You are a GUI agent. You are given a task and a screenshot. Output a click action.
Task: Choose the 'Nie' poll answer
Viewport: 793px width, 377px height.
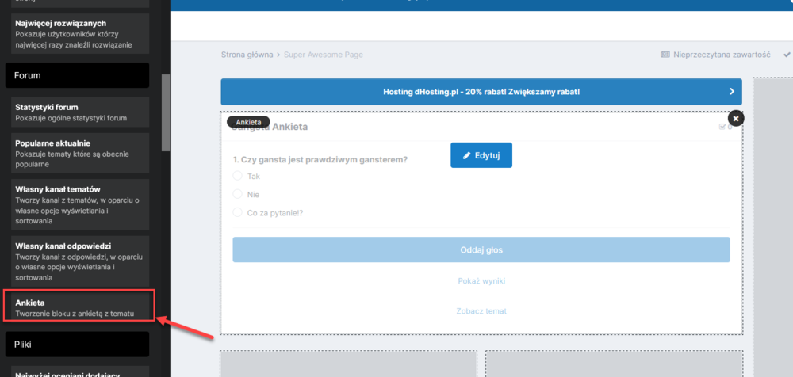(237, 194)
